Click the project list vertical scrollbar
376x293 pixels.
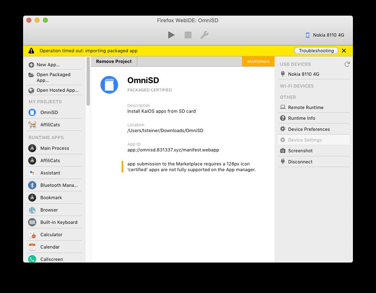(x=88, y=82)
